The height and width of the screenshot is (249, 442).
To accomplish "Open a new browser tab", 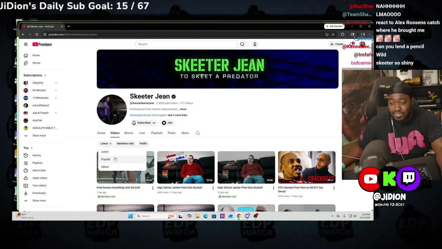I will [x=68, y=26].
